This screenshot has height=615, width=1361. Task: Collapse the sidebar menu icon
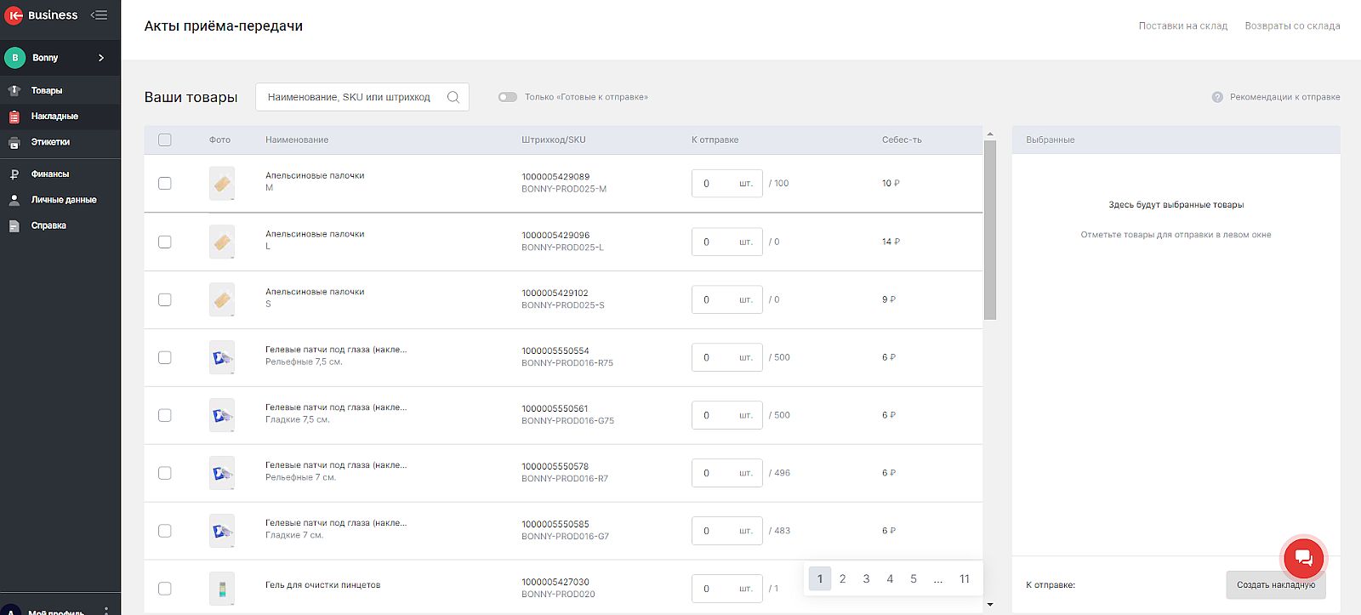pos(99,15)
